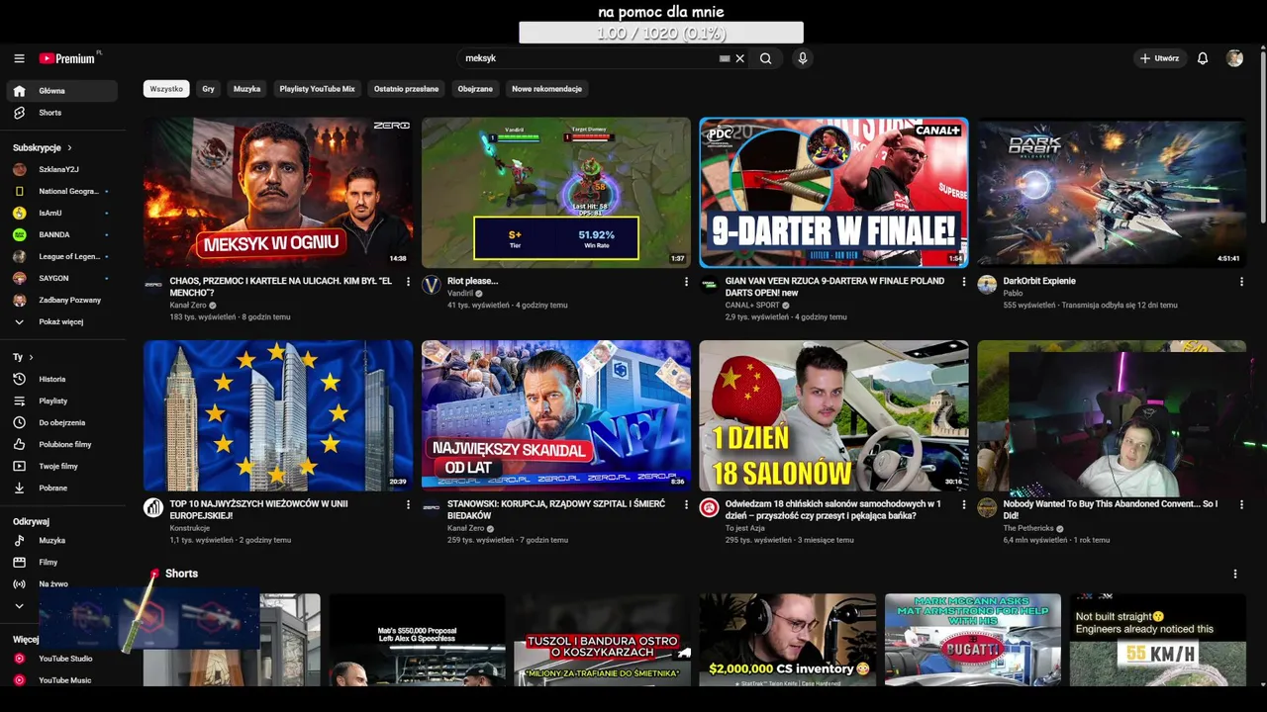Open options menu for 9-darter video
The image size is (1267, 712).
pos(964,282)
